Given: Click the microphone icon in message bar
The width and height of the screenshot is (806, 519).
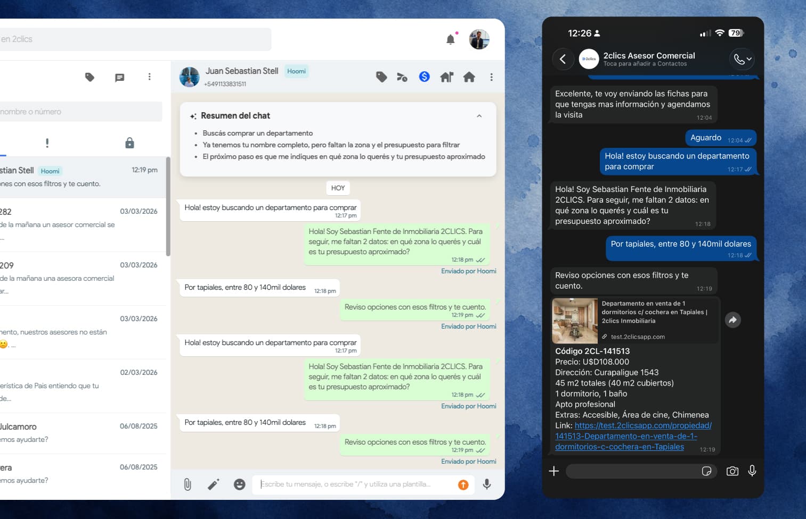Looking at the screenshot, I should pyautogui.click(x=486, y=484).
